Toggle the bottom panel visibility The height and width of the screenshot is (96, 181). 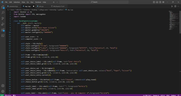point(157,2)
